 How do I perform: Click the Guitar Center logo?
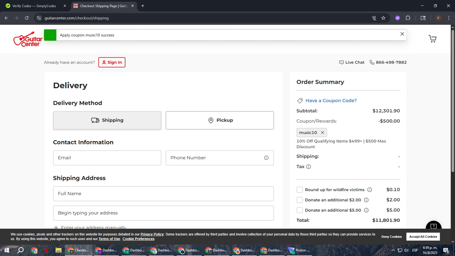tap(28, 39)
